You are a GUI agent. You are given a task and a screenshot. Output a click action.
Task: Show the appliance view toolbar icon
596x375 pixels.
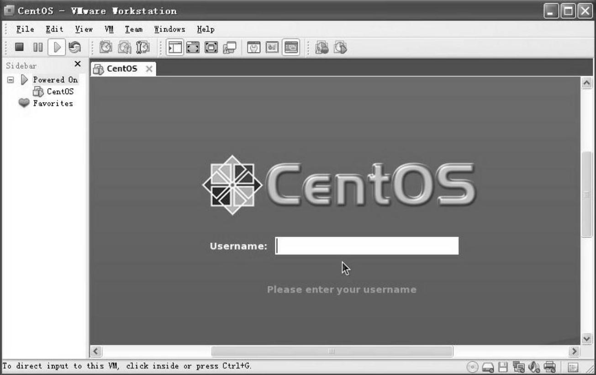click(x=272, y=47)
